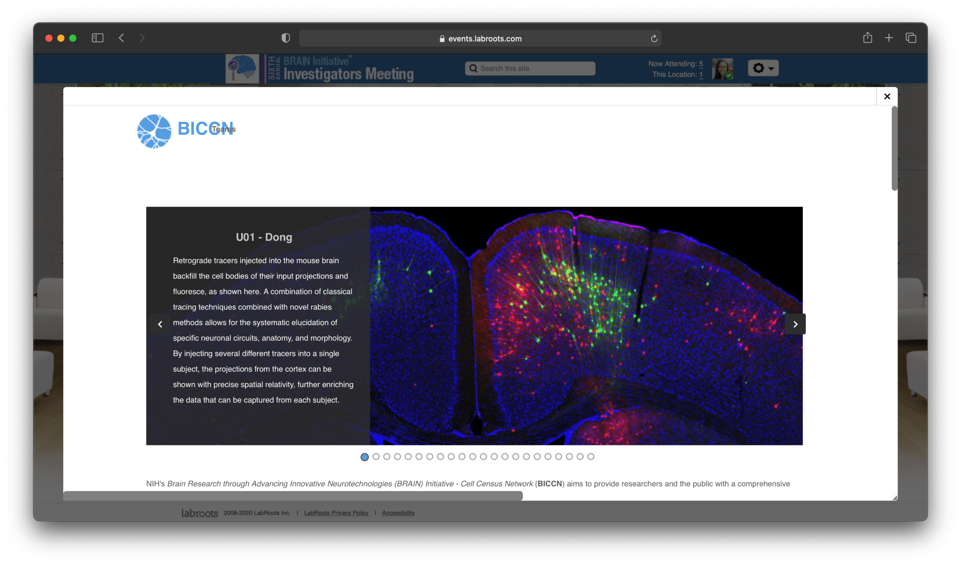Open the Safari share menu
The width and height of the screenshot is (961, 565).
[868, 37]
